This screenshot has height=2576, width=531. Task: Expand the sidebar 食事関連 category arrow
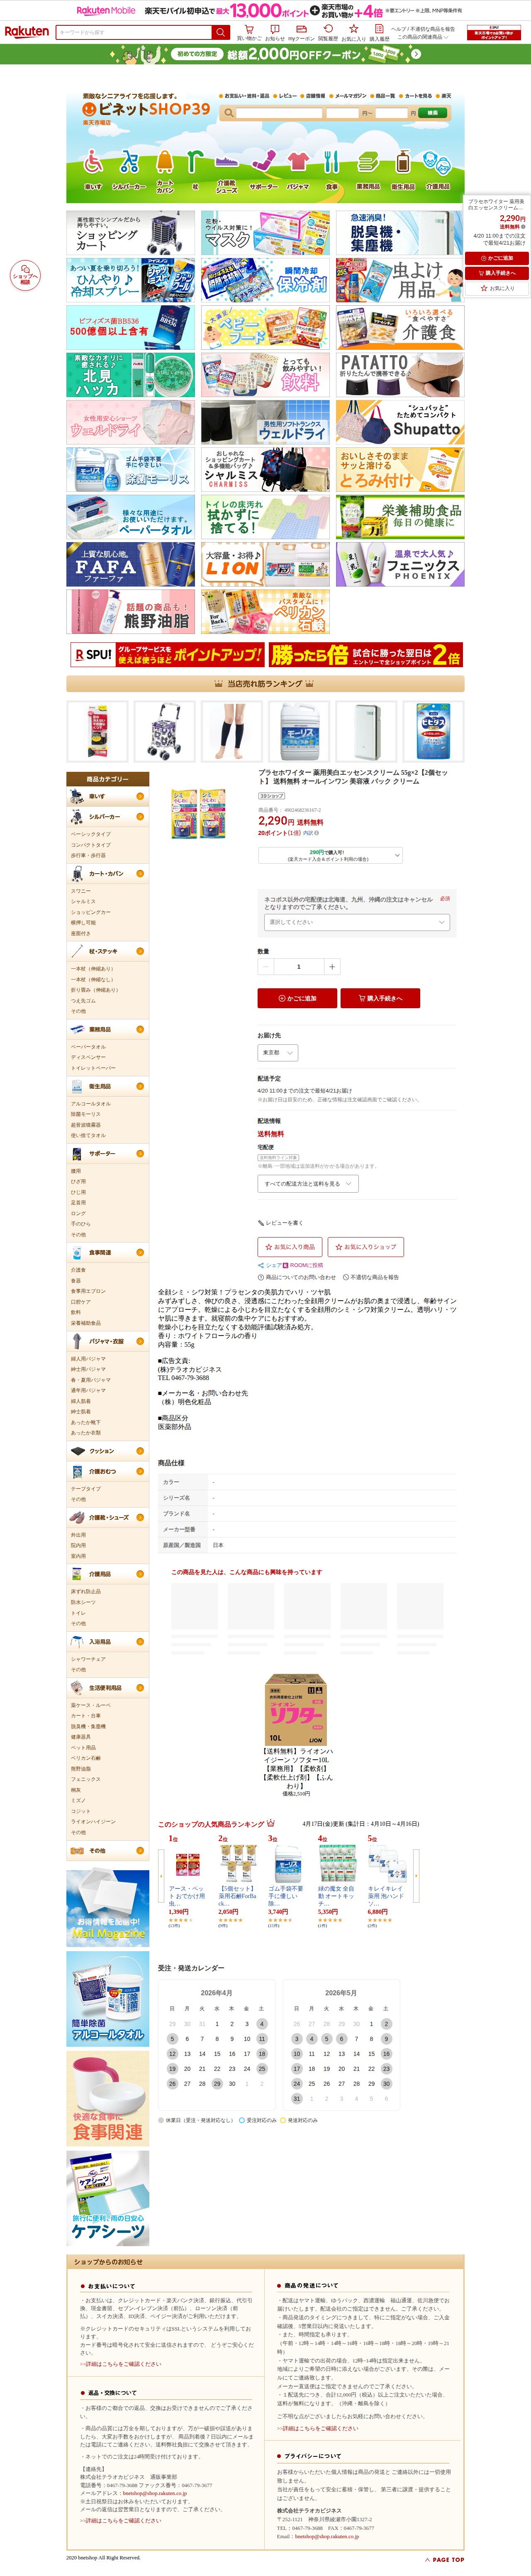click(140, 1252)
